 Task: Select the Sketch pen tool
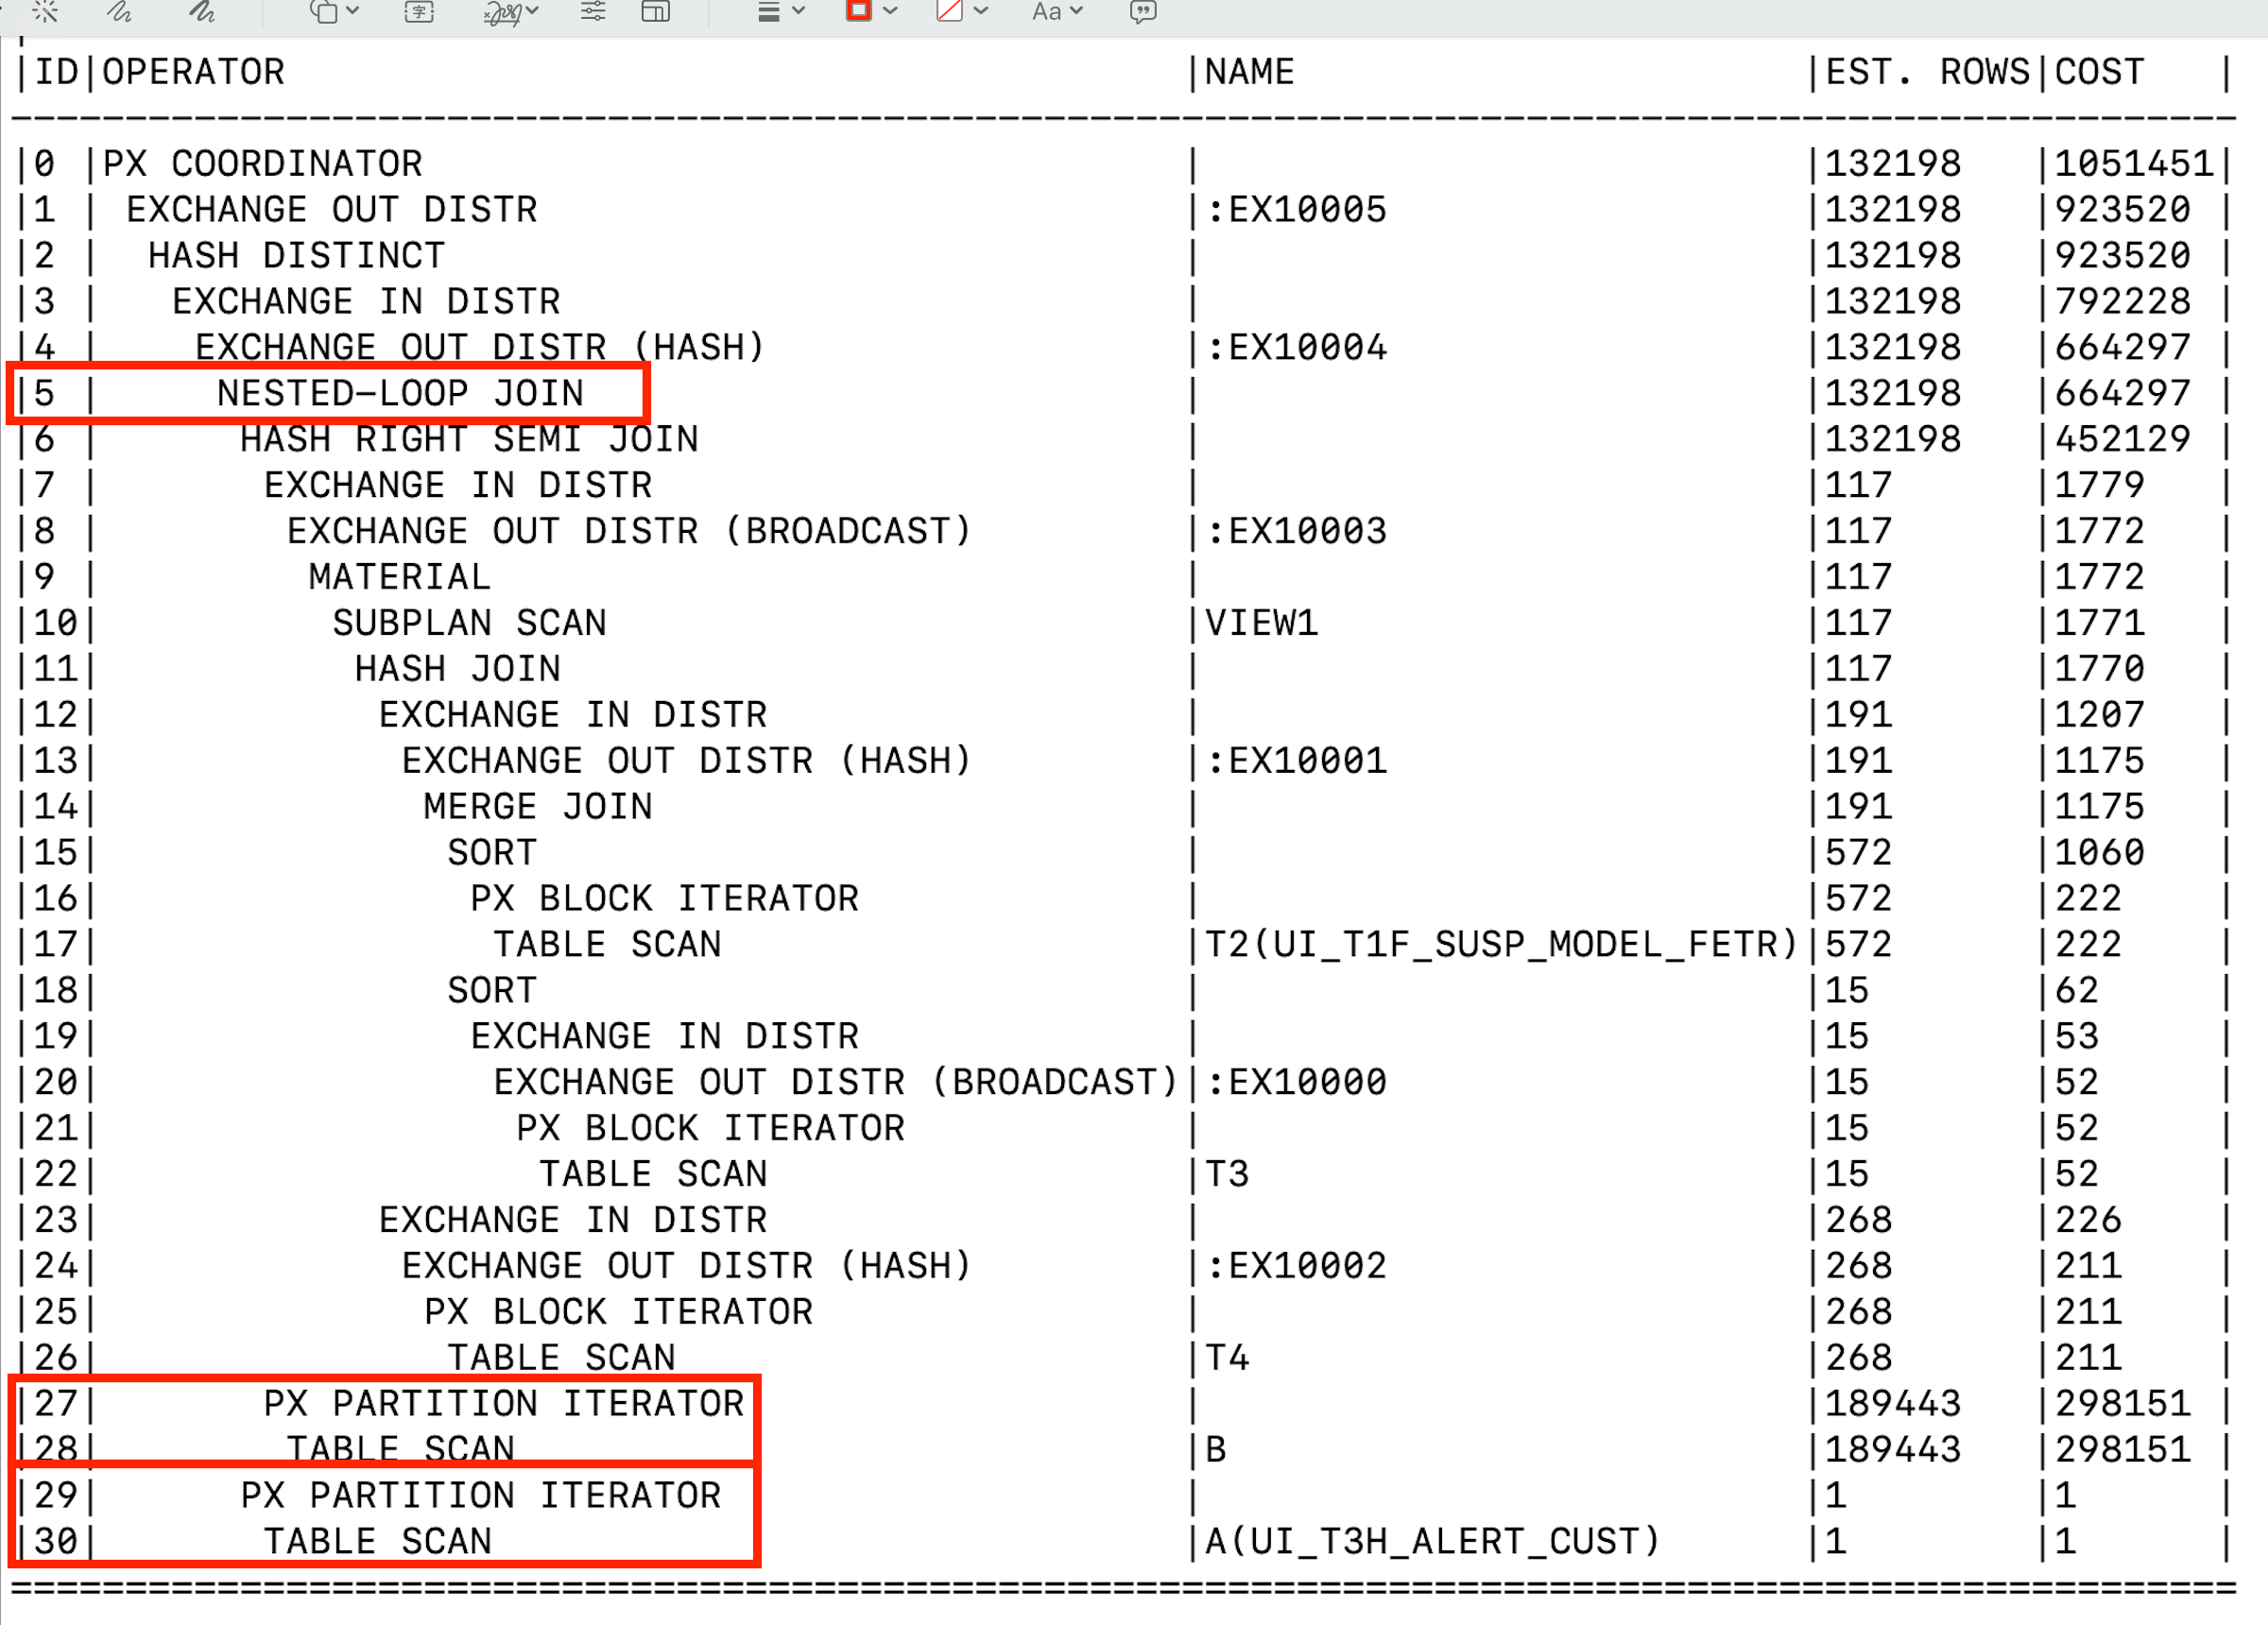tap(120, 11)
